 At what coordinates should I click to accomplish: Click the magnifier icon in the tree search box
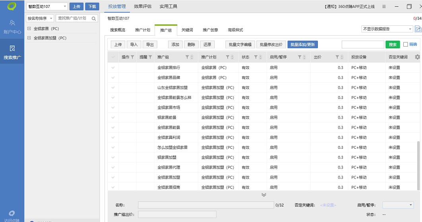[x=94, y=19]
